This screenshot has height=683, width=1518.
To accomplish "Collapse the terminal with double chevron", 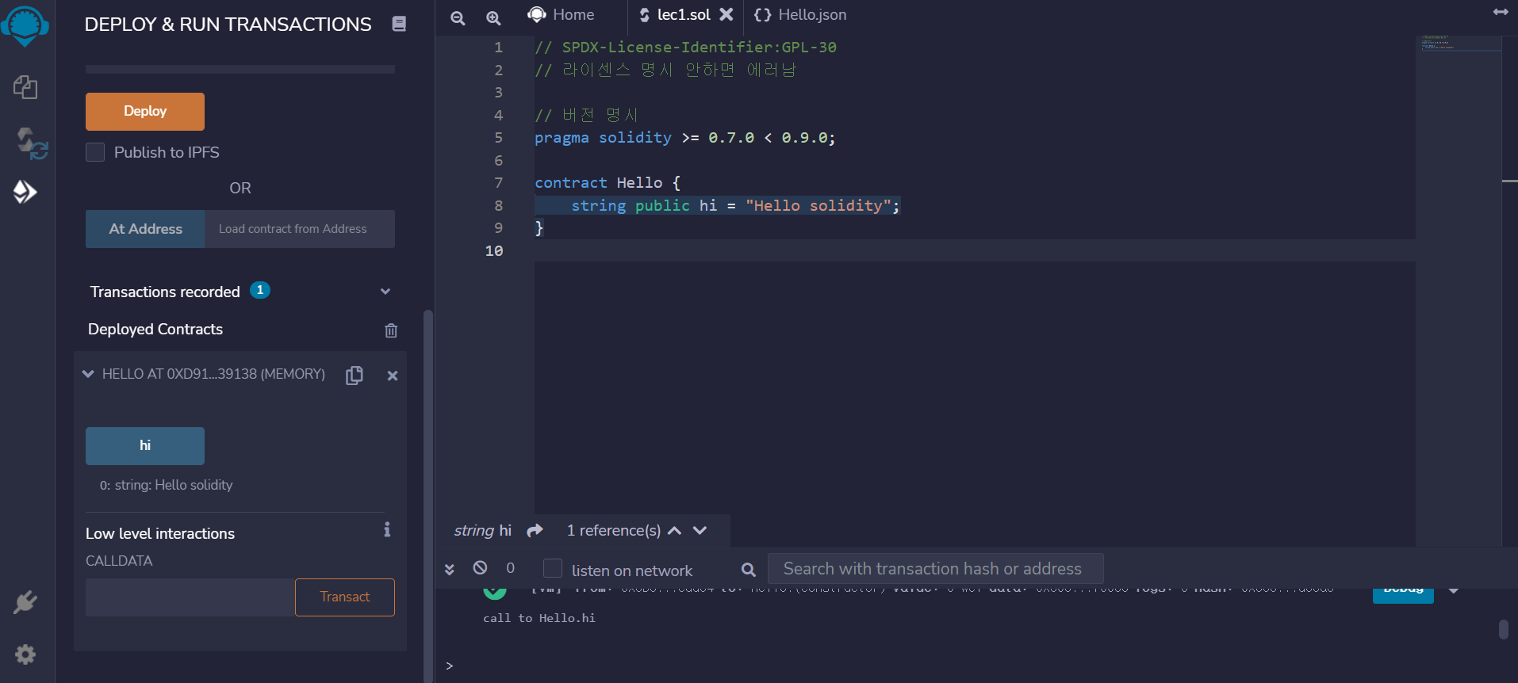I will (x=450, y=569).
